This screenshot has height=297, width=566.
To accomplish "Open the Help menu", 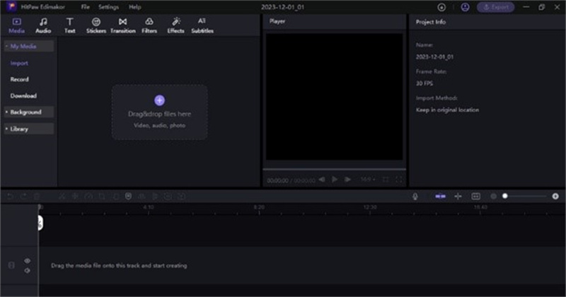I will pyautogui.click(x=135, y=7).
